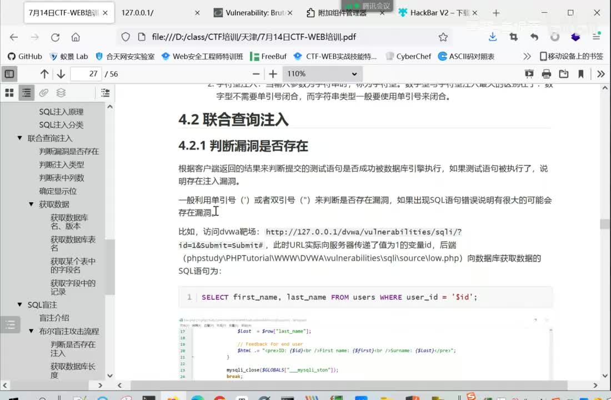Open the GitHub bookmark
The height and width of the screenshot is (400, 611).
(25, 57)
